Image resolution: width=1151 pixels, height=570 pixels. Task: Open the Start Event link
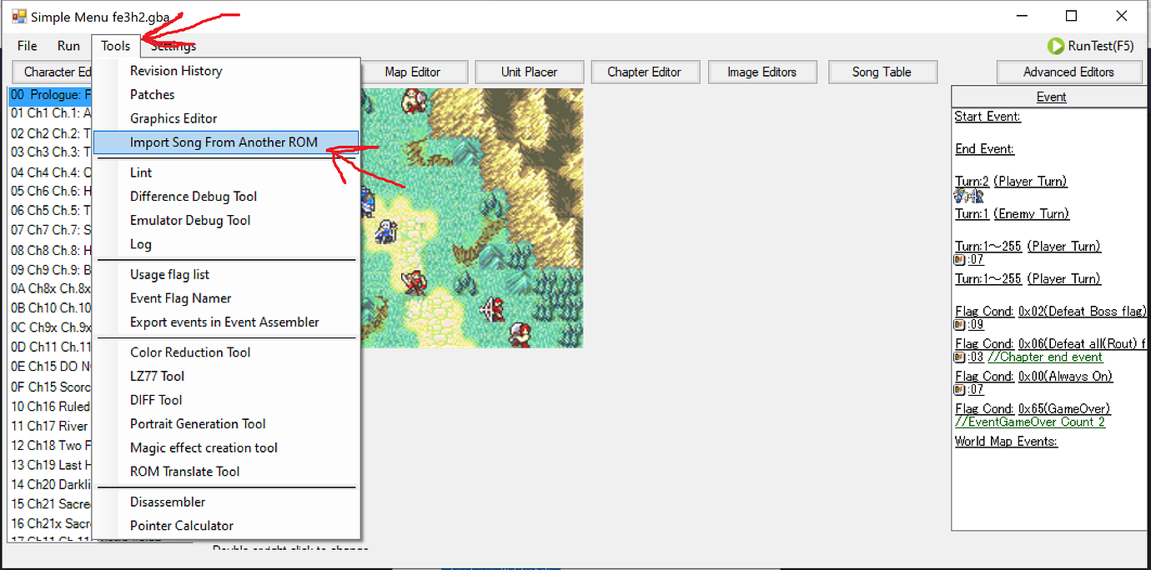point(987,117)
